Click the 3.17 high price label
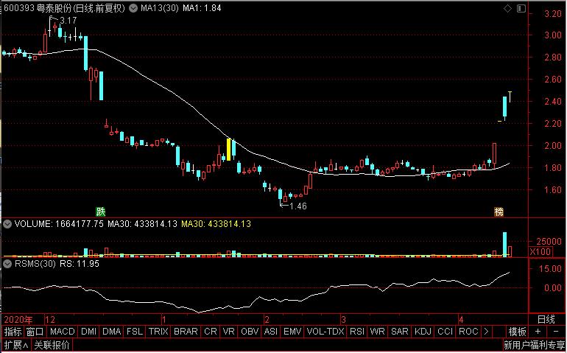This screenshot has width=567, height=353. coord(68,21)
